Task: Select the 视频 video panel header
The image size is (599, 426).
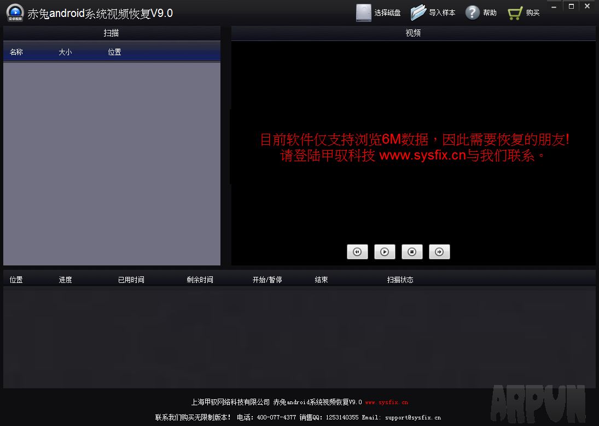Action: (413, 33)
